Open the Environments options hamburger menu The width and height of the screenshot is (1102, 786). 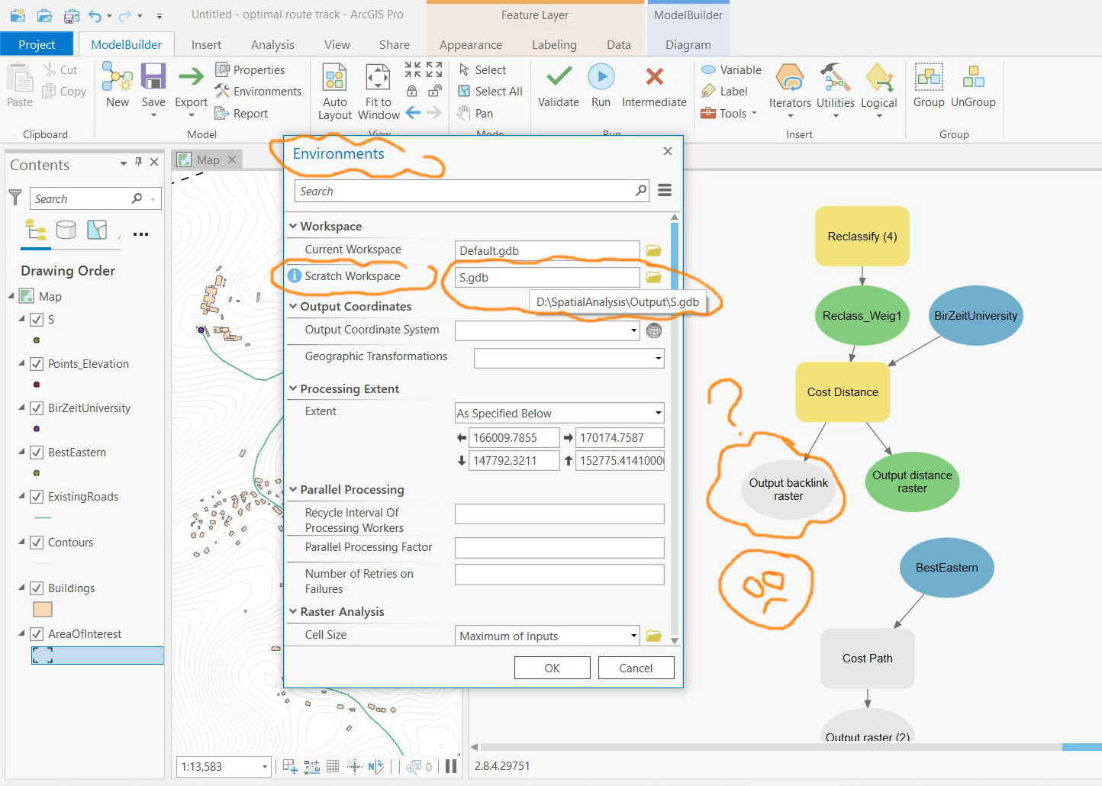tap(665, 190)
